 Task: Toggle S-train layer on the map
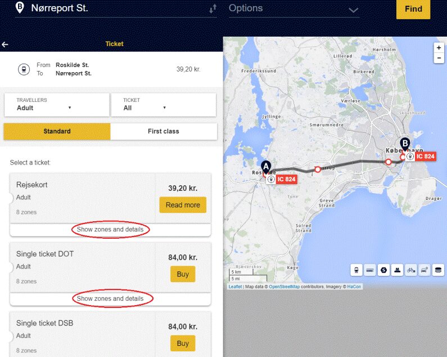coord(383,270)
